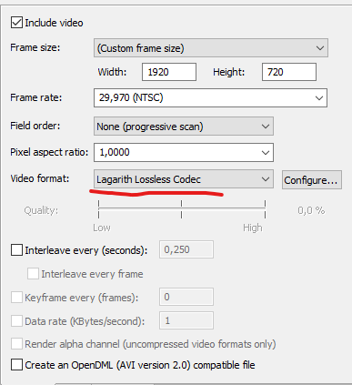Enable Create an OpenDML compatible file
This screenshot has width=352, height=385.
point(16,365)
